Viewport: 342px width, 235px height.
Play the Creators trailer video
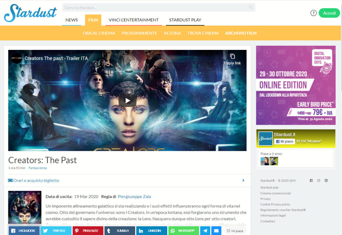tap(127, 101)
